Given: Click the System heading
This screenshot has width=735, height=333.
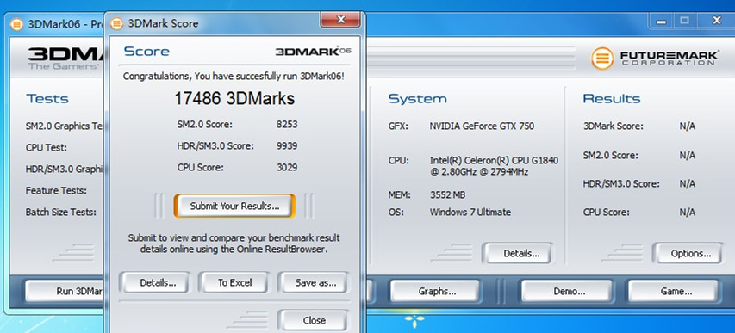Looking at the screenshot, I should [x=417, y=99].
